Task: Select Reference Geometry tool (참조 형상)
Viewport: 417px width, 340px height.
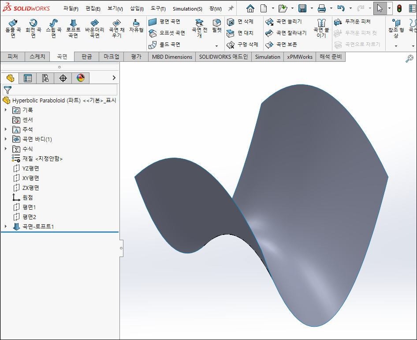Action: 396,29
